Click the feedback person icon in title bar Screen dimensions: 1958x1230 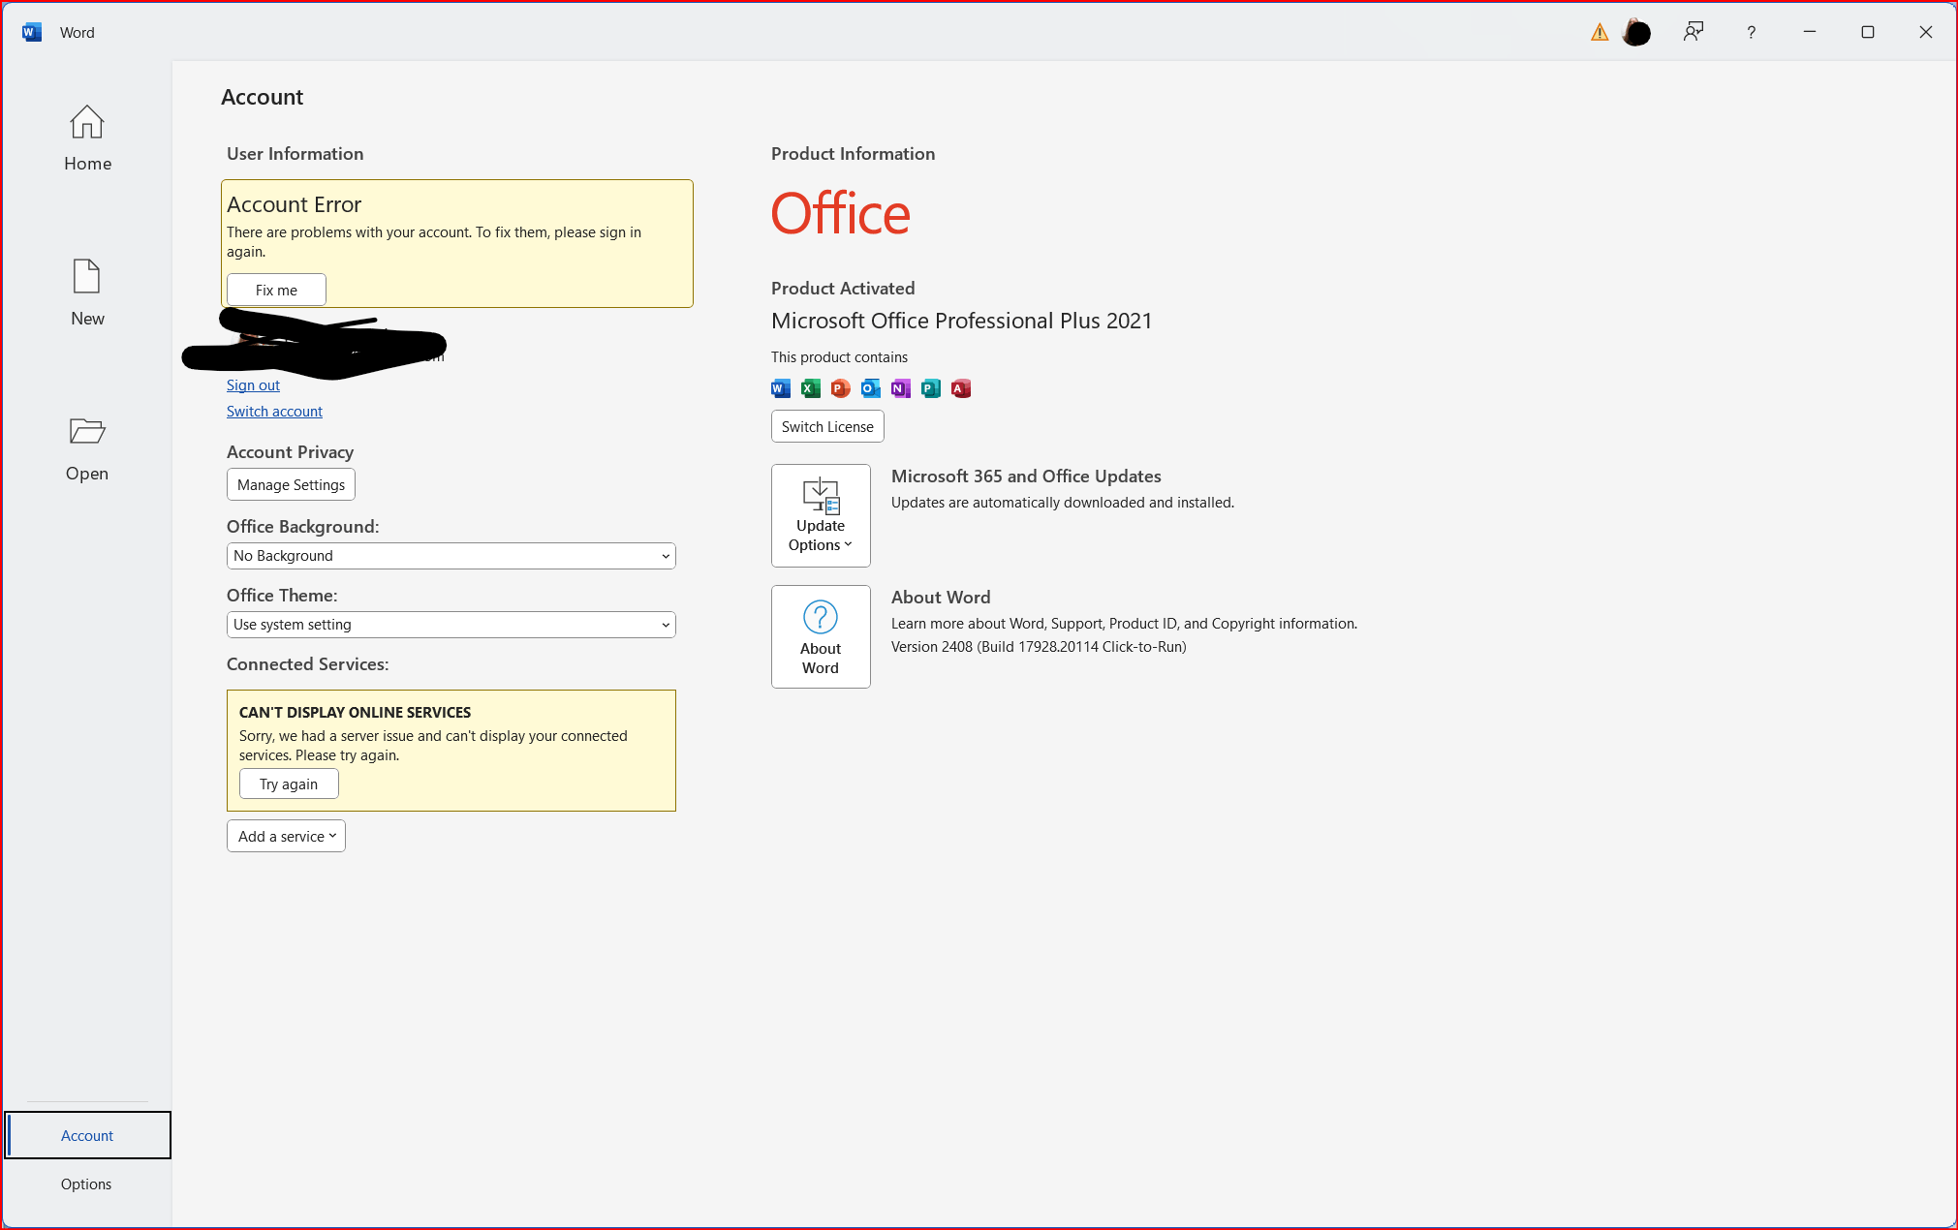1693,32
